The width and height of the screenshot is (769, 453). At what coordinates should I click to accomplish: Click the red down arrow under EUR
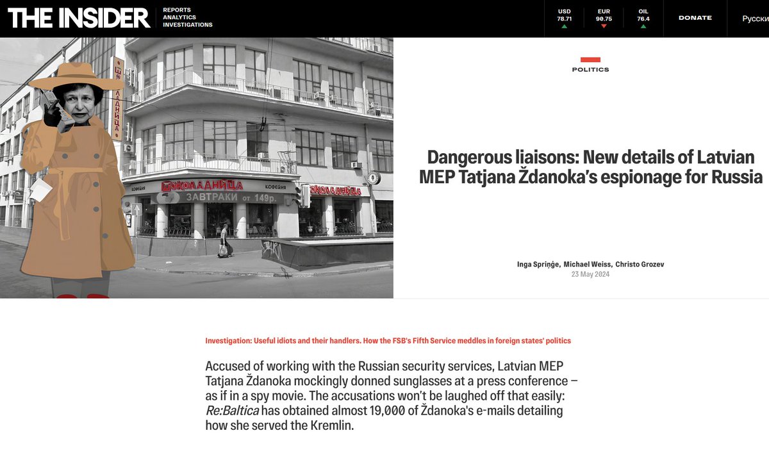[x=604, y=27]
